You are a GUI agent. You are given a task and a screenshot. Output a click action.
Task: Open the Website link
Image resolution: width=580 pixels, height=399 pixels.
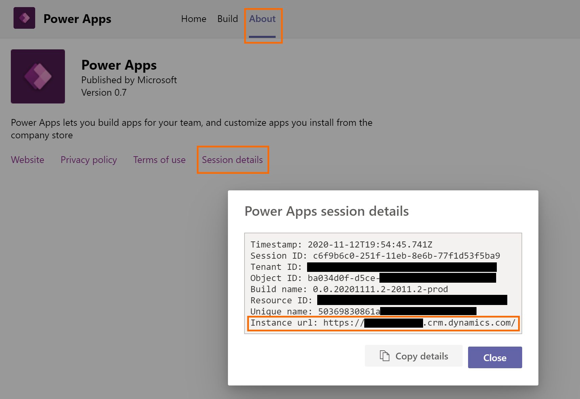tap(28, 160)
